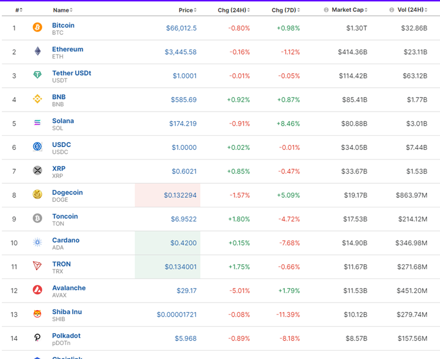
Task: Click BNB price $585.69
Action: click(184, 100)
